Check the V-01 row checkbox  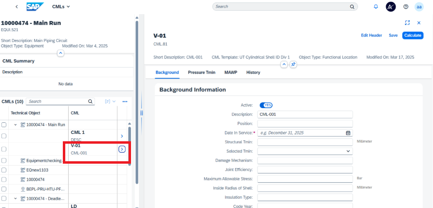coord(4,149)
